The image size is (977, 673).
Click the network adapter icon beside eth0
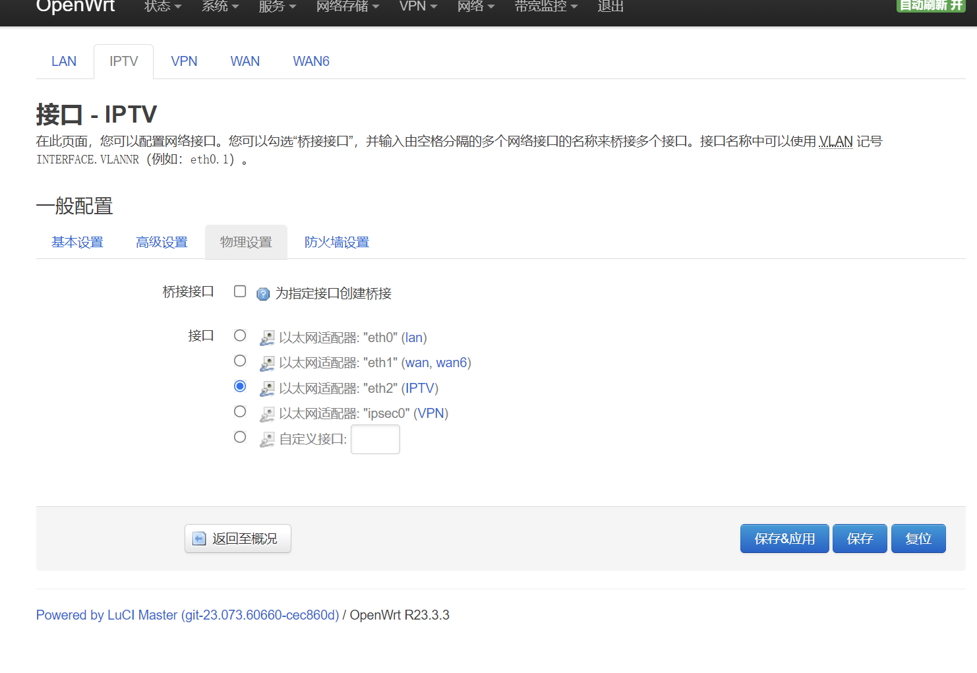pyautogui.click(x=267, y=337)
